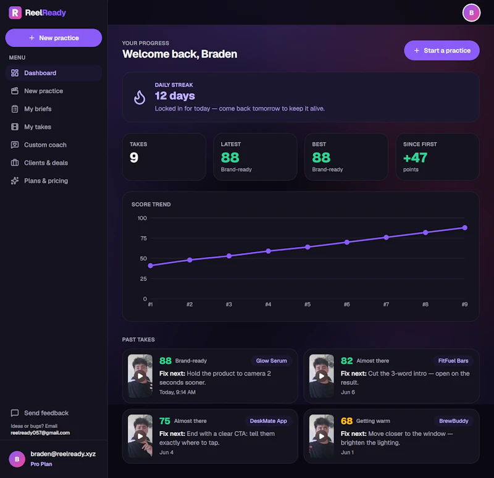Open Clients & deals page
Screen dimensions: 494x478
click(x=54, y=162)
